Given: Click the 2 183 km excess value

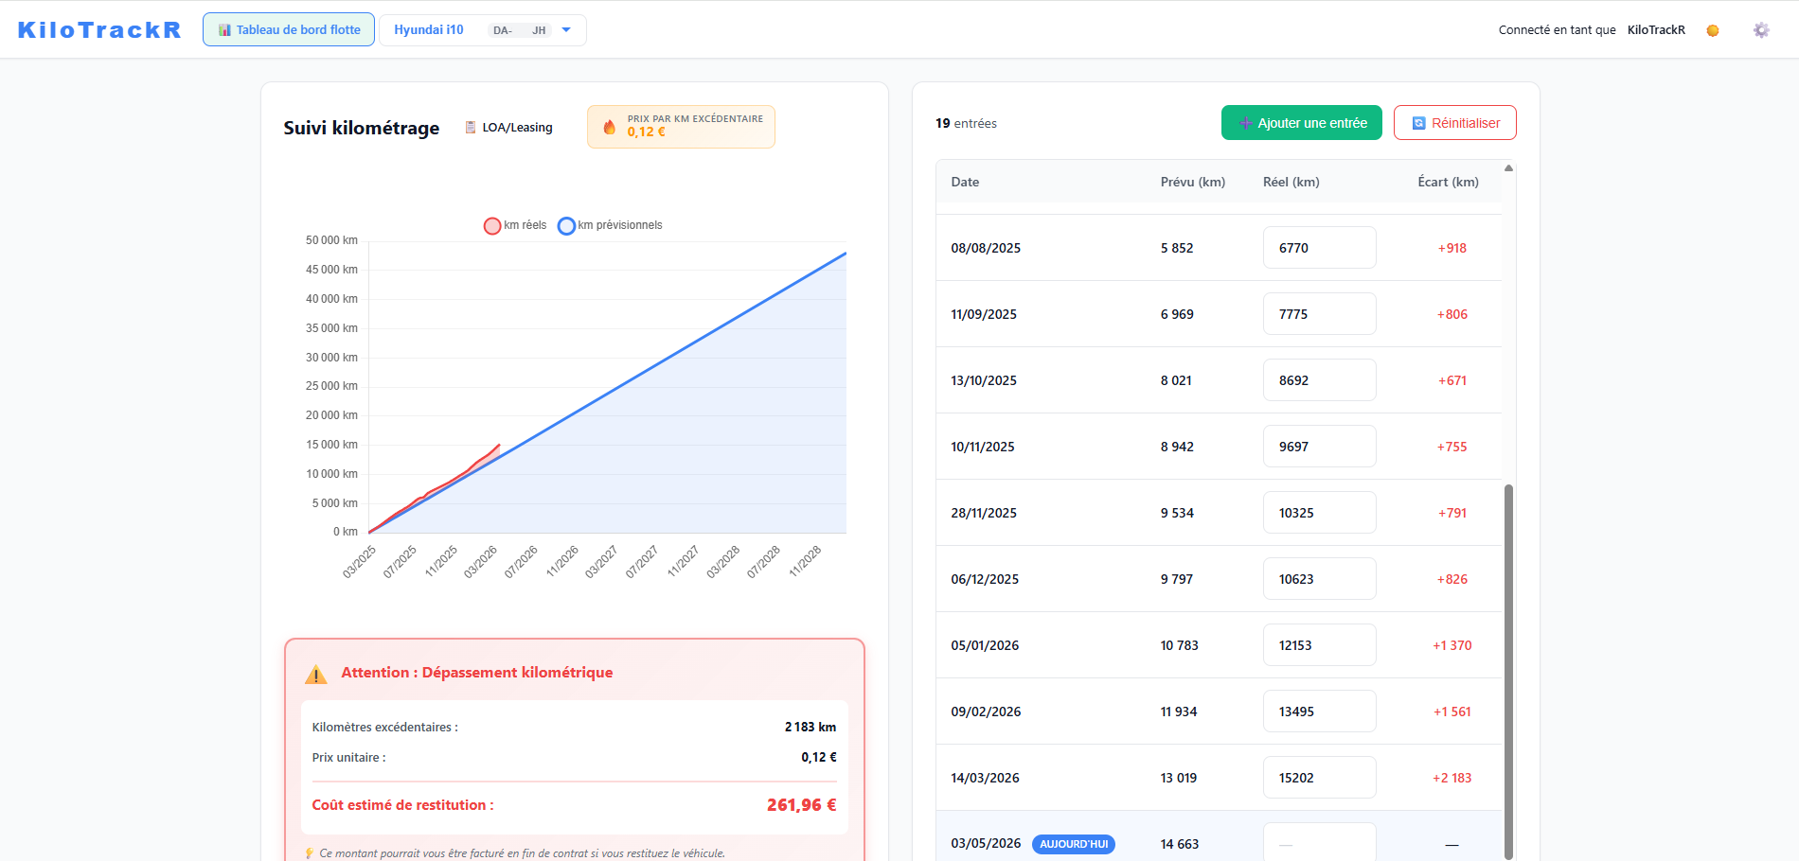Looking at the screenshot, I should (810, 727).
